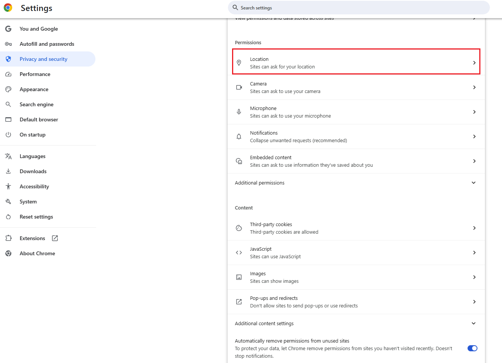Viewport: 502px width, 363px height.
Task: Click the Microphone permission icon
Action: pos(239,112)
